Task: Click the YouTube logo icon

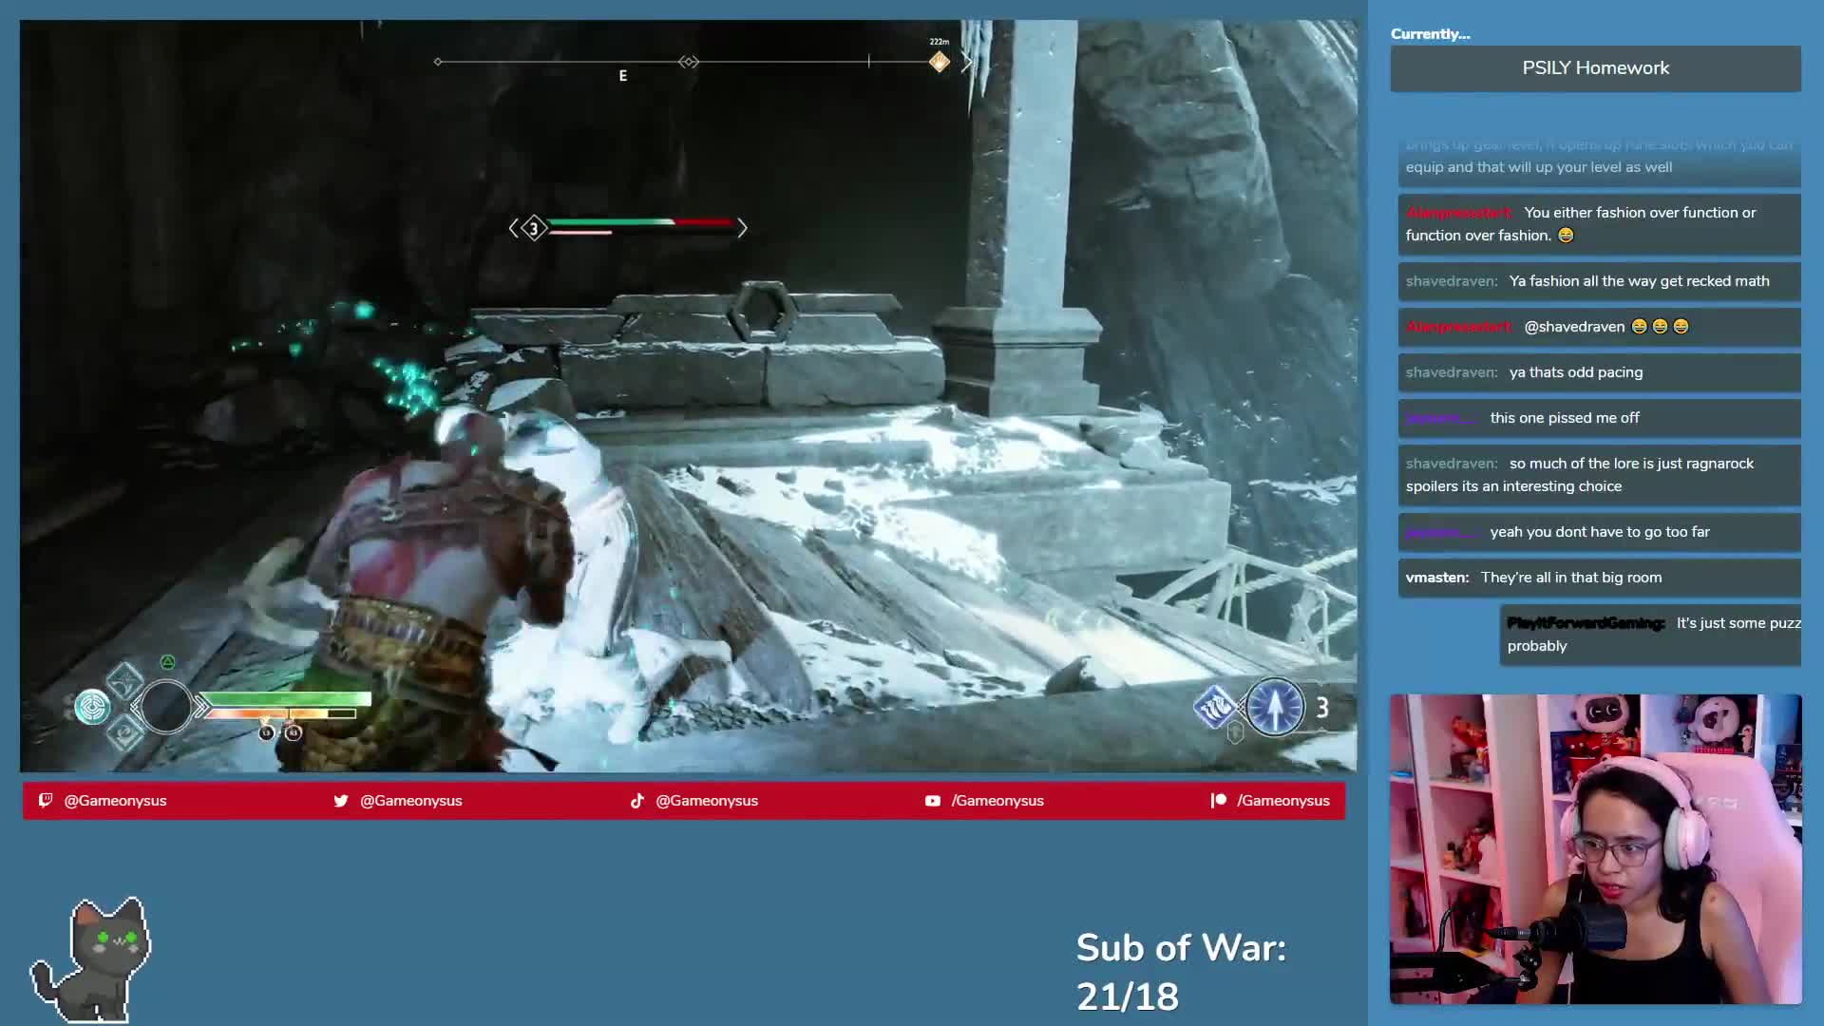Action: pyautogui.click(x=933, y=801)
